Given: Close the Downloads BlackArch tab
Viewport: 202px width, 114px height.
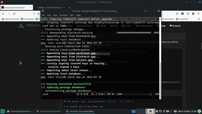Looking at the screenshot, I should (31, 8).
